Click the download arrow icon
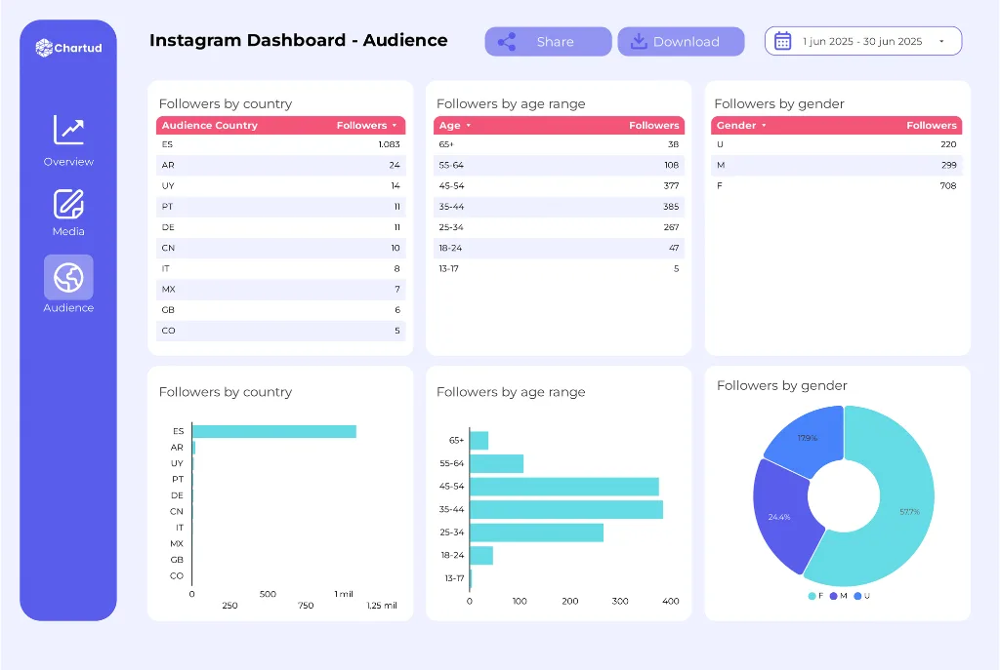 click(x=639, y=41)
